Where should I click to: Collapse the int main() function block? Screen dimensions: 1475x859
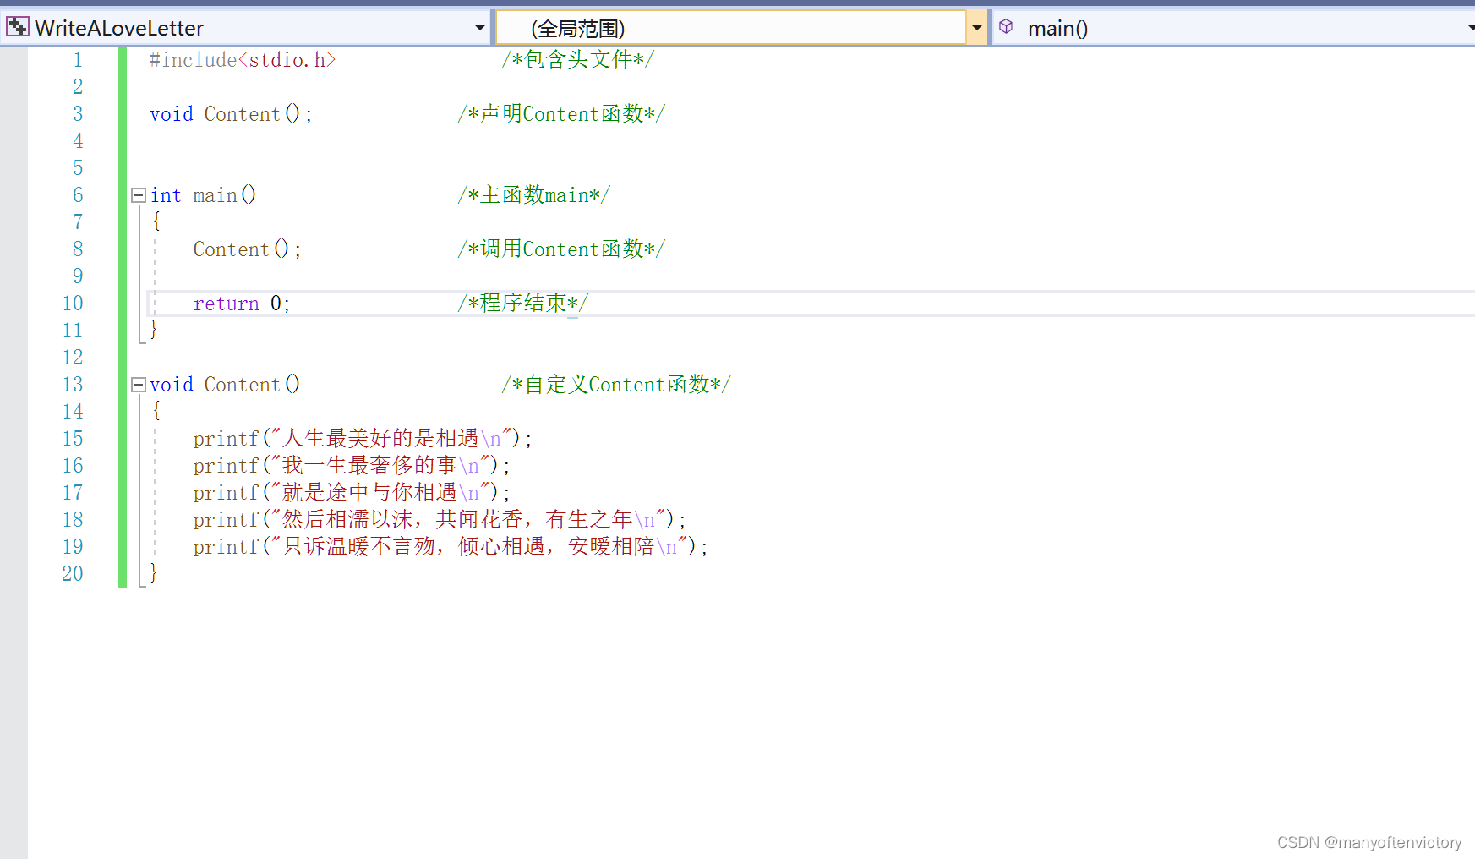139,195
